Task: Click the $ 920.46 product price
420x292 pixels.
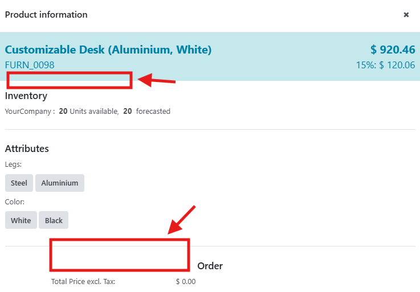Action: [392, 50]
